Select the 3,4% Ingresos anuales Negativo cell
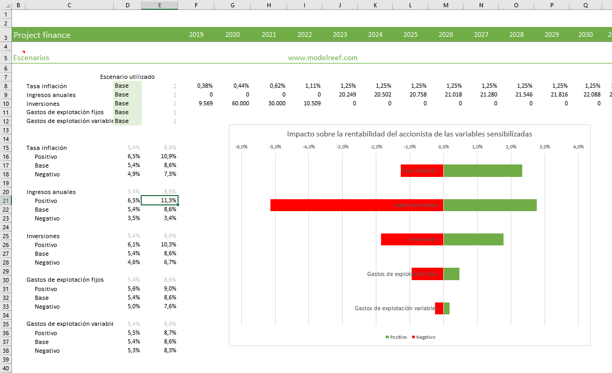The width and height of the screenshot is (612, 373). coord(159,218)
